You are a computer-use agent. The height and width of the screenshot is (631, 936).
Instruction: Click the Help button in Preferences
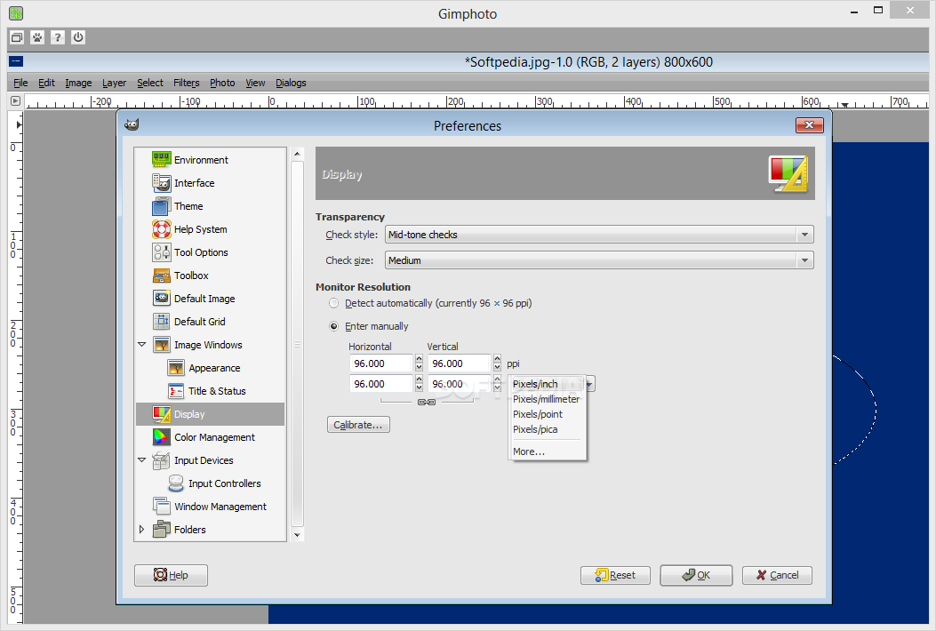click(171, 575)
